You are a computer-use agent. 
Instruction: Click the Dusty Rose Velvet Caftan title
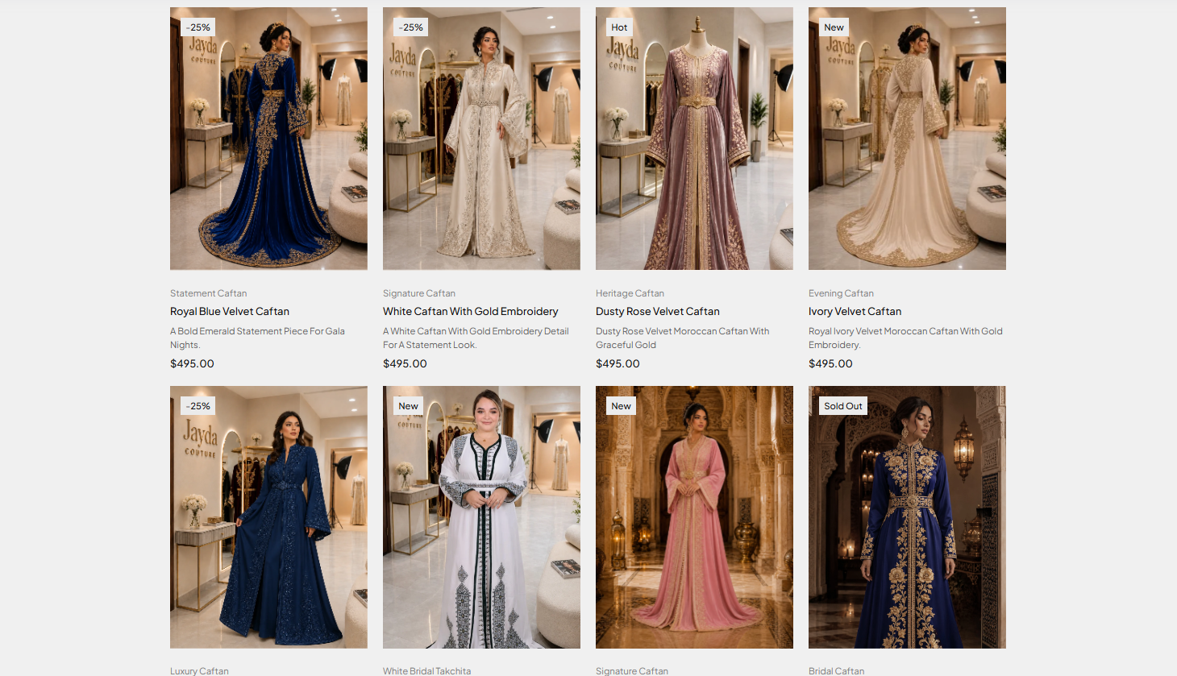(x=658, y=311)
